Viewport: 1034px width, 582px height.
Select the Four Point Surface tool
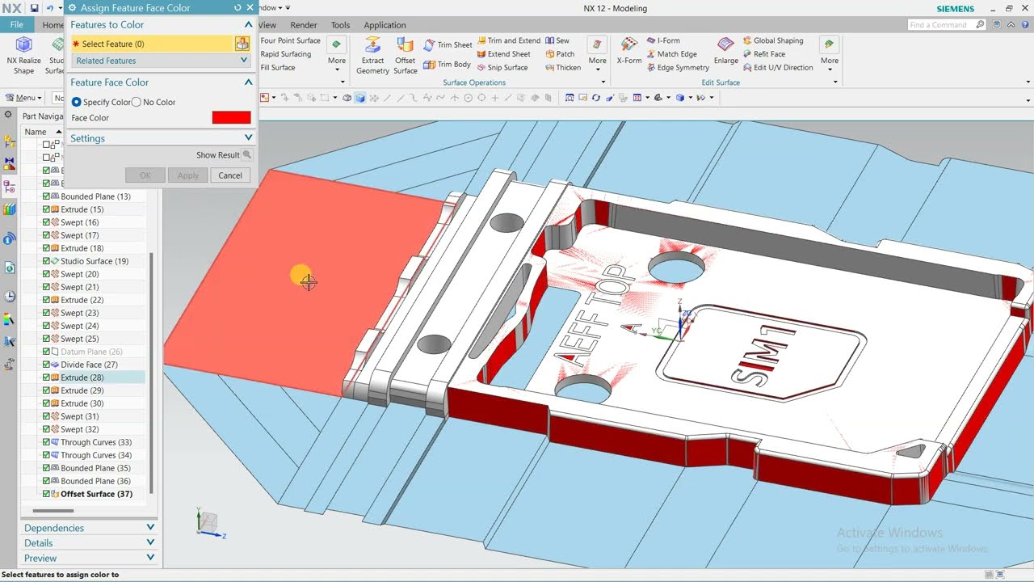290,40
